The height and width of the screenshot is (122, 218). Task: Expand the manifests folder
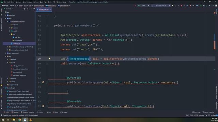pos(6,15)
